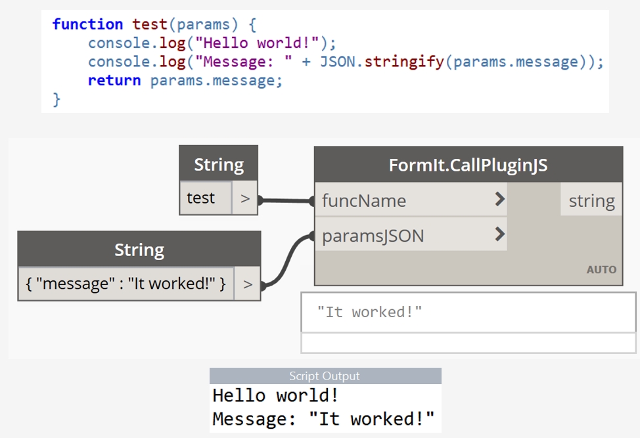Click the string output port on CallPluginJS
Screen dimensions: 640x438
[591, 201]
